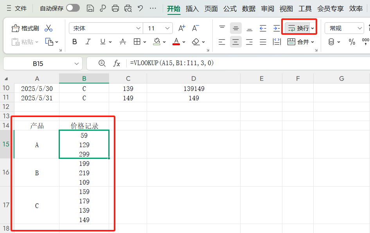Click the Save icon
The height and width of the screenshot is (233, 370).
tap(90, 8)
